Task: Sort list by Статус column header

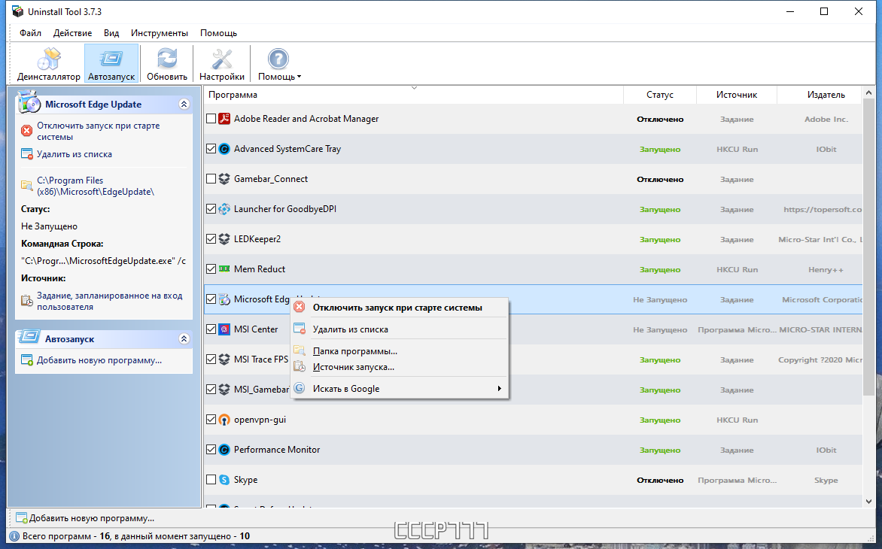Action: (660, 95)
